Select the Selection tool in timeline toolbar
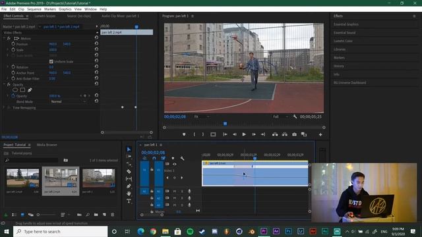The height and width of the screenshot is (237, 422). pos(129,149)
